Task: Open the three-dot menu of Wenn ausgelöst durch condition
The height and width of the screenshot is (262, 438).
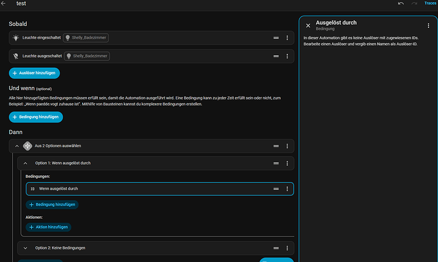Action: 287,189
